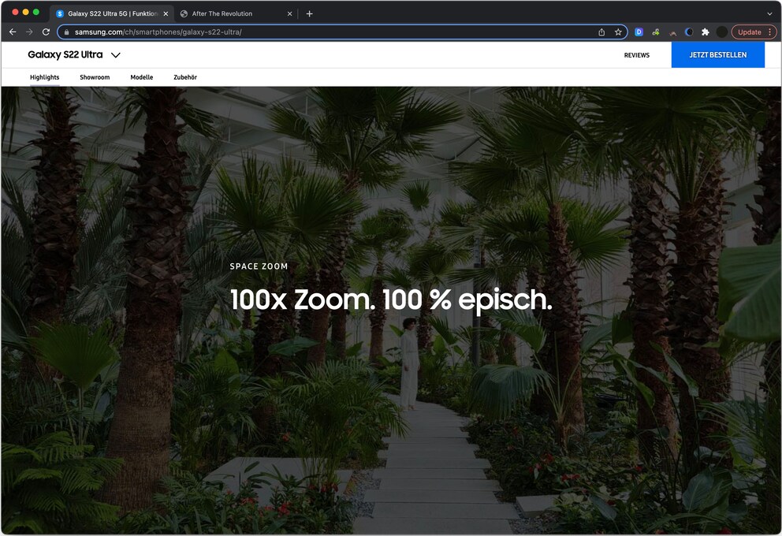782x536 pixels.
Task: Click the dark crescent moon extension icon
Action: coord(689,32)
